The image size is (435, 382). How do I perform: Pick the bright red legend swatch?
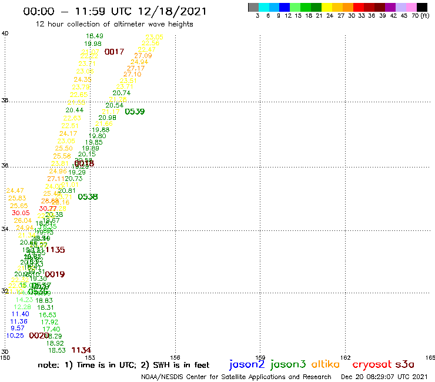(359, 8)
